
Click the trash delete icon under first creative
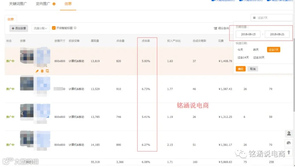point(42,71)
